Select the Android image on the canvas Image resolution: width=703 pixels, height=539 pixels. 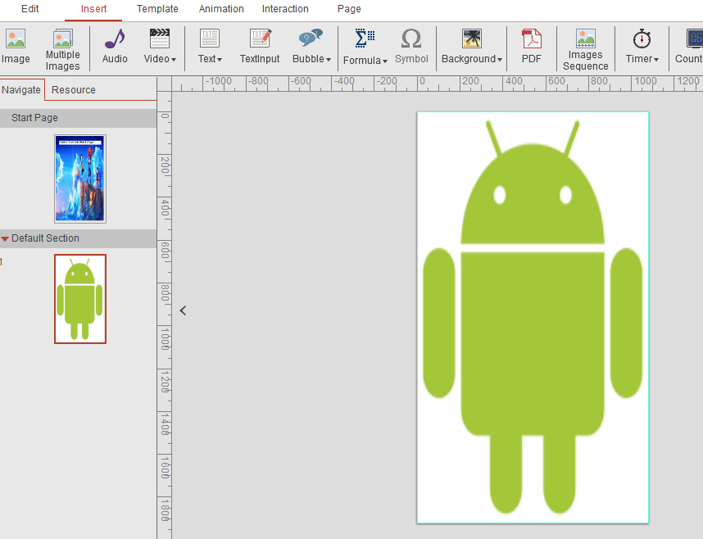click(x=533, y=317)
